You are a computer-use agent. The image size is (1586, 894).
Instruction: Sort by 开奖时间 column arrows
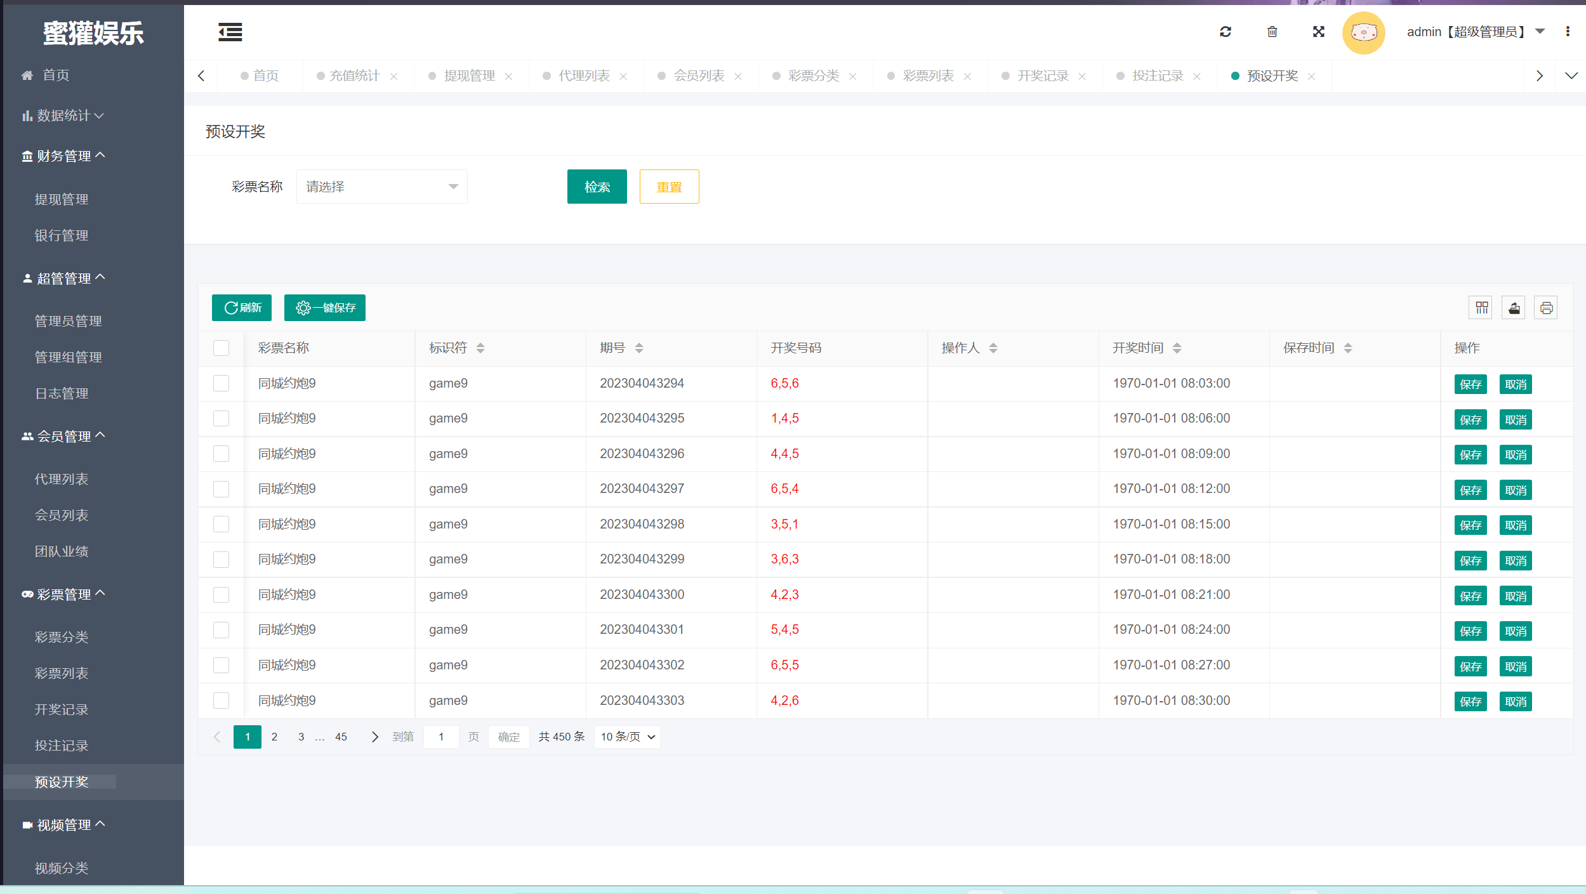pyautogui.click(x=1177, y=348)
